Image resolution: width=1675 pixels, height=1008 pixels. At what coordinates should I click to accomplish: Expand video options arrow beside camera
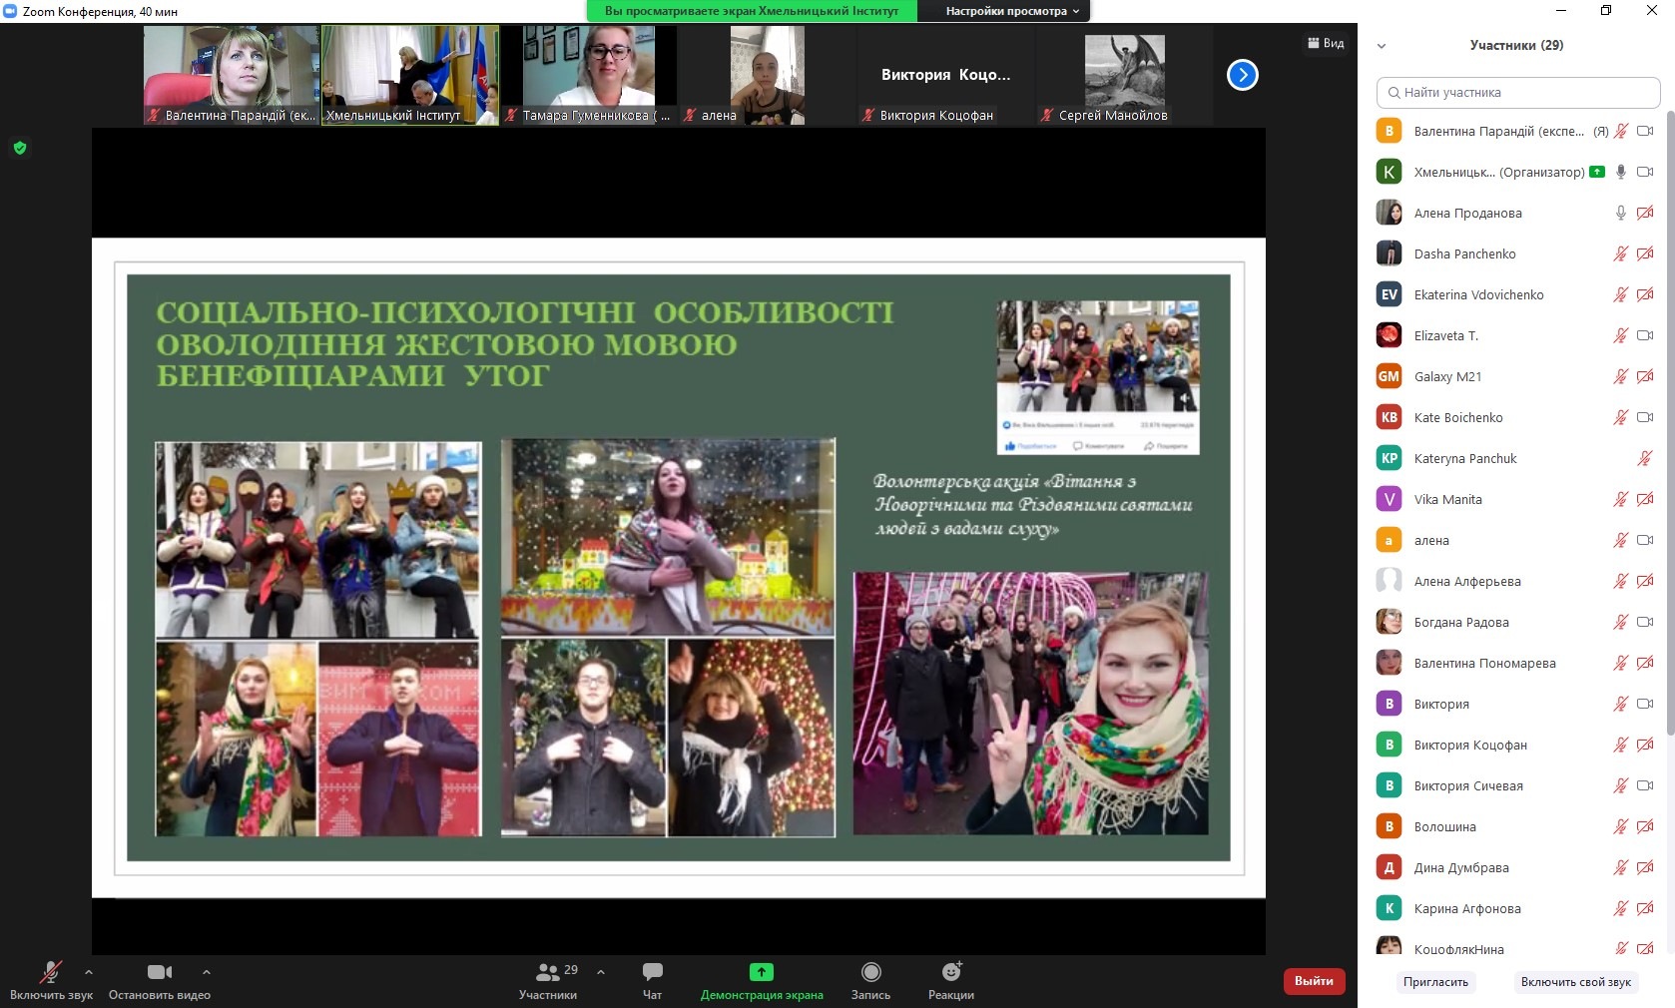coord(206,971)
